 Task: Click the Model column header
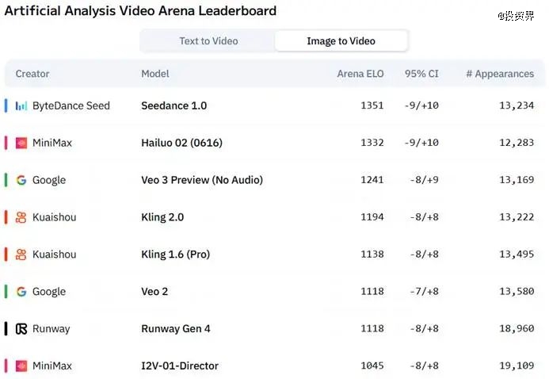coord(155,74)
